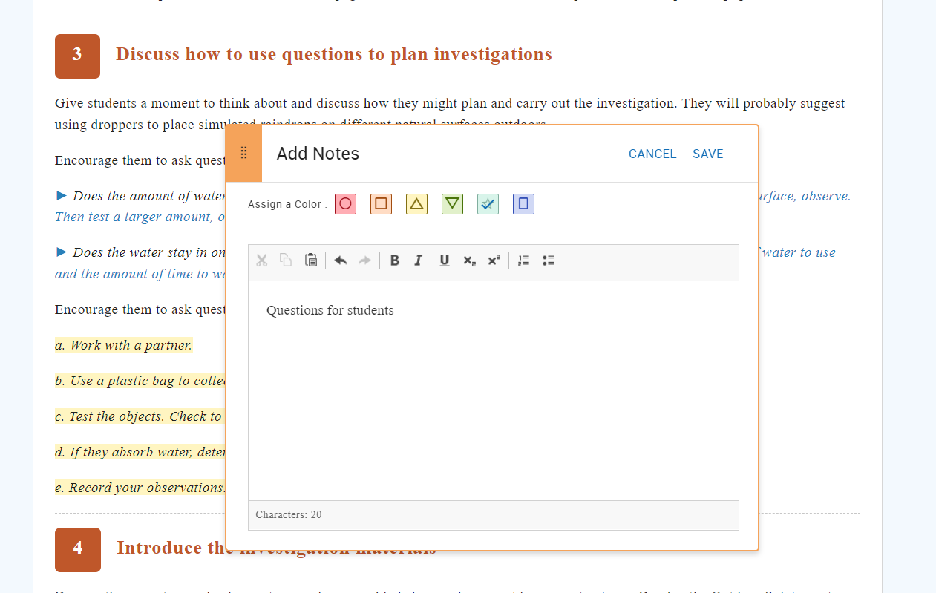
Task: Toggle italic formatting
Action: pos(419,261)
